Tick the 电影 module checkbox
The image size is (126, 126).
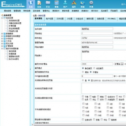click(x=90, y=96)
